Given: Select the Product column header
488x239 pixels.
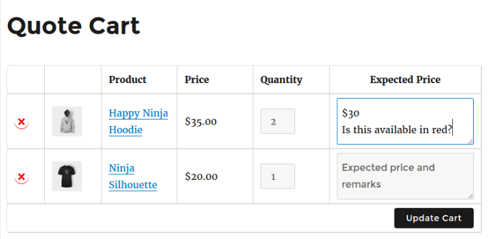Looking at the screenshot, I should coord(127,80).
